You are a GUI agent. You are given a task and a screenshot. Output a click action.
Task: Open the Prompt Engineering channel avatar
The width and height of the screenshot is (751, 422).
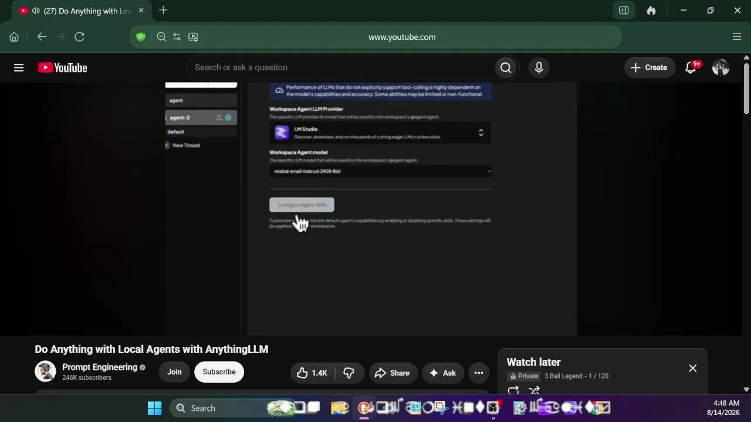pos(45,372)
